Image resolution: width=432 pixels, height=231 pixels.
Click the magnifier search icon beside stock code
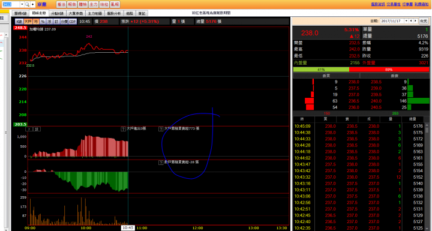(x=27, y=4)
